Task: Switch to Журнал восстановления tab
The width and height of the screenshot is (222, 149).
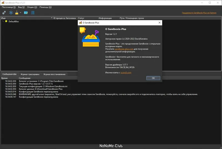Action: pyautogui.click(x=54, y=74)
